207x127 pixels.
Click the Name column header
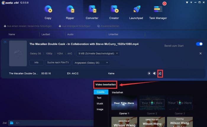[x=12, y=34]
